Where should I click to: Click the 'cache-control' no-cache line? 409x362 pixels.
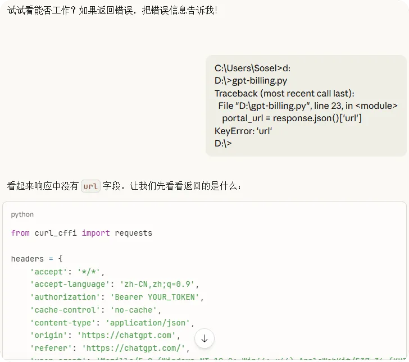click(x=96, y=310)
